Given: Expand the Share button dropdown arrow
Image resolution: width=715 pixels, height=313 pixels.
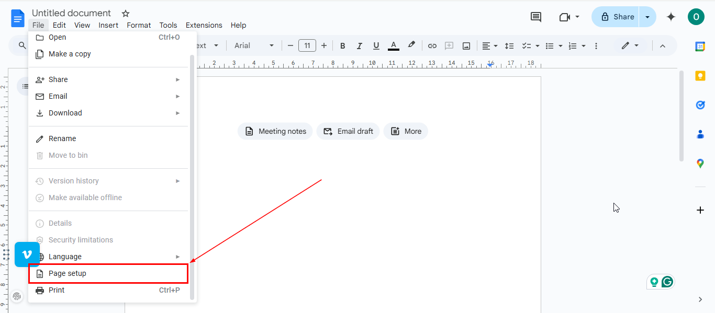Looking at the screenshot, I should (647, 17).
